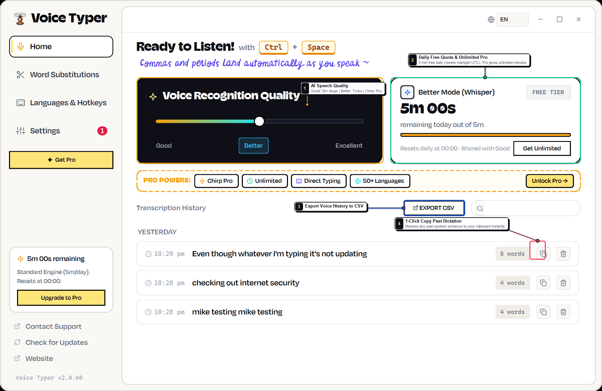The height and width of the screenshot is (391, 602).
Task: Click the 'Even though whatever I'm typing' text
Action: click(x=279, y=254)
